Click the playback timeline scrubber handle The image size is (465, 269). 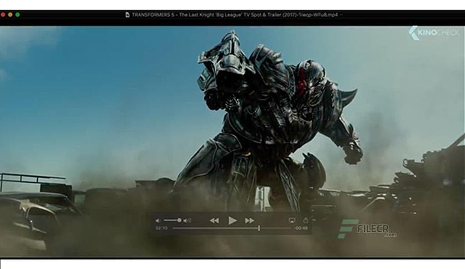coord(259,228)
